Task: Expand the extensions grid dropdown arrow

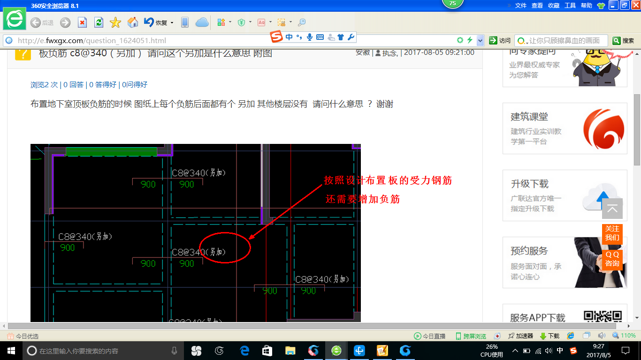Action: point(230,22)
